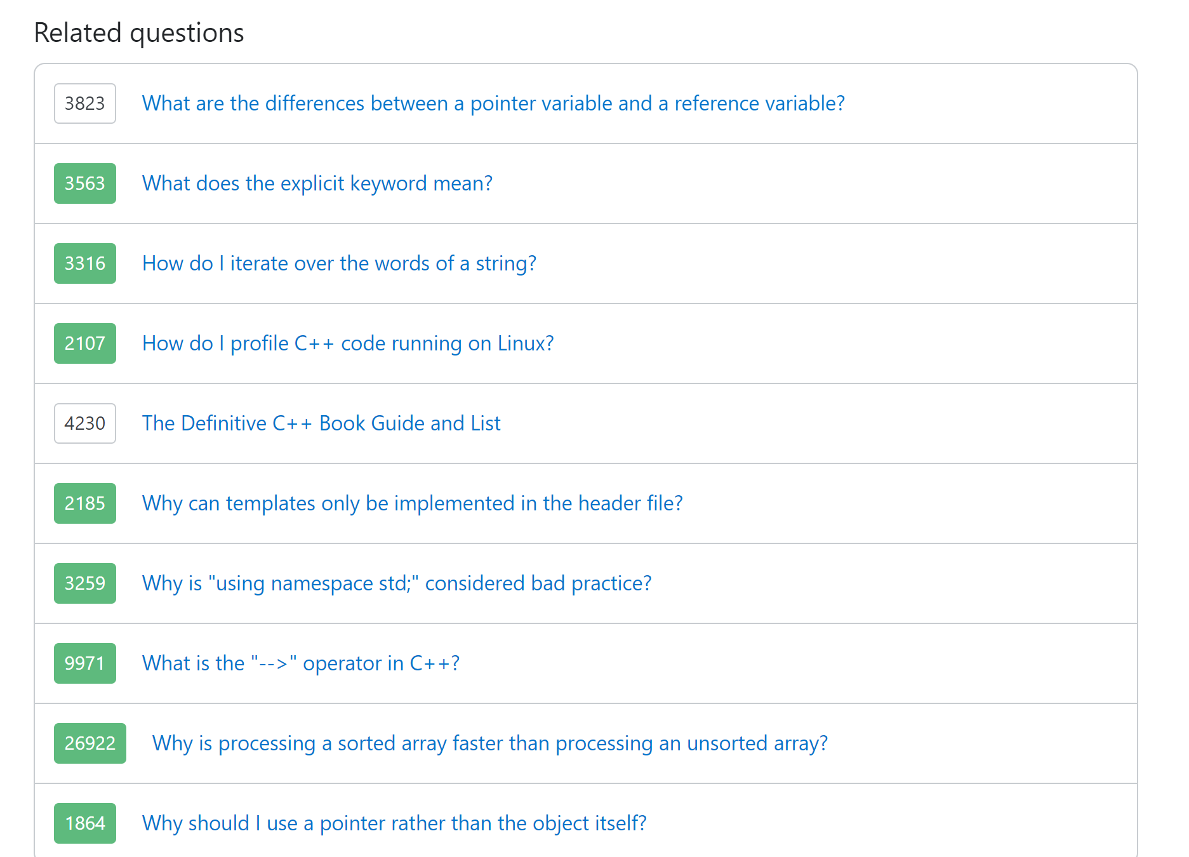
Task: Click the green 1864 score badge
Action: pos(85,823)
